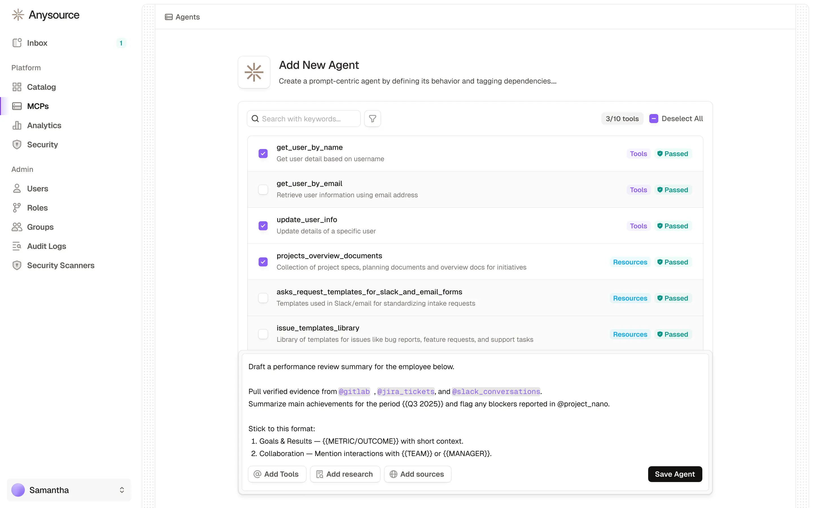
Task: Open Security Scanners shield icon
Action: coord(17,265)
